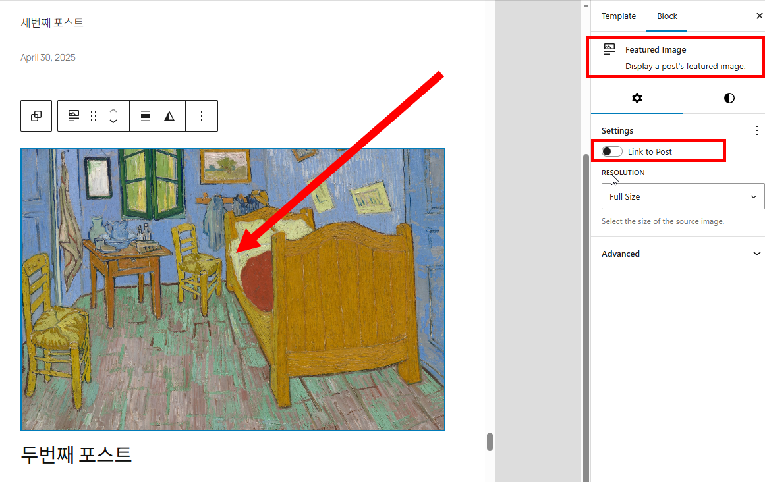Viewport: 765px width, 482px height.
Task: Open the Resolution Full Size dropdown
Action: point(683,196)
